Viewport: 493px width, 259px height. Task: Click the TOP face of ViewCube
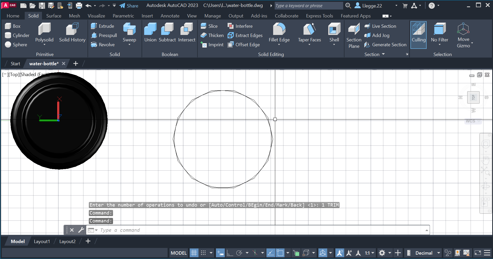coord(473,97)
